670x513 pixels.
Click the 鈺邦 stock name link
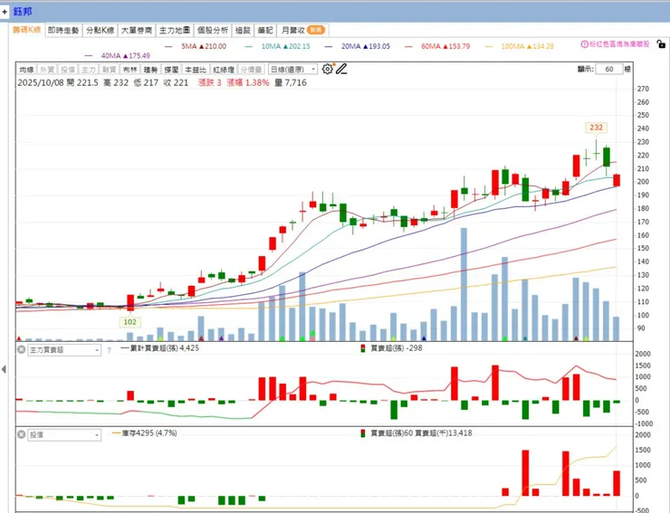(23, 12)
